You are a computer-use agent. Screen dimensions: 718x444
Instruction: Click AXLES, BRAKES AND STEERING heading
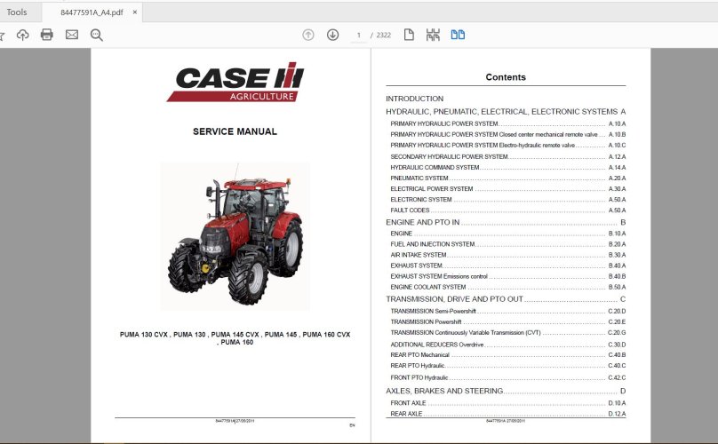click(x=506, y=392)
